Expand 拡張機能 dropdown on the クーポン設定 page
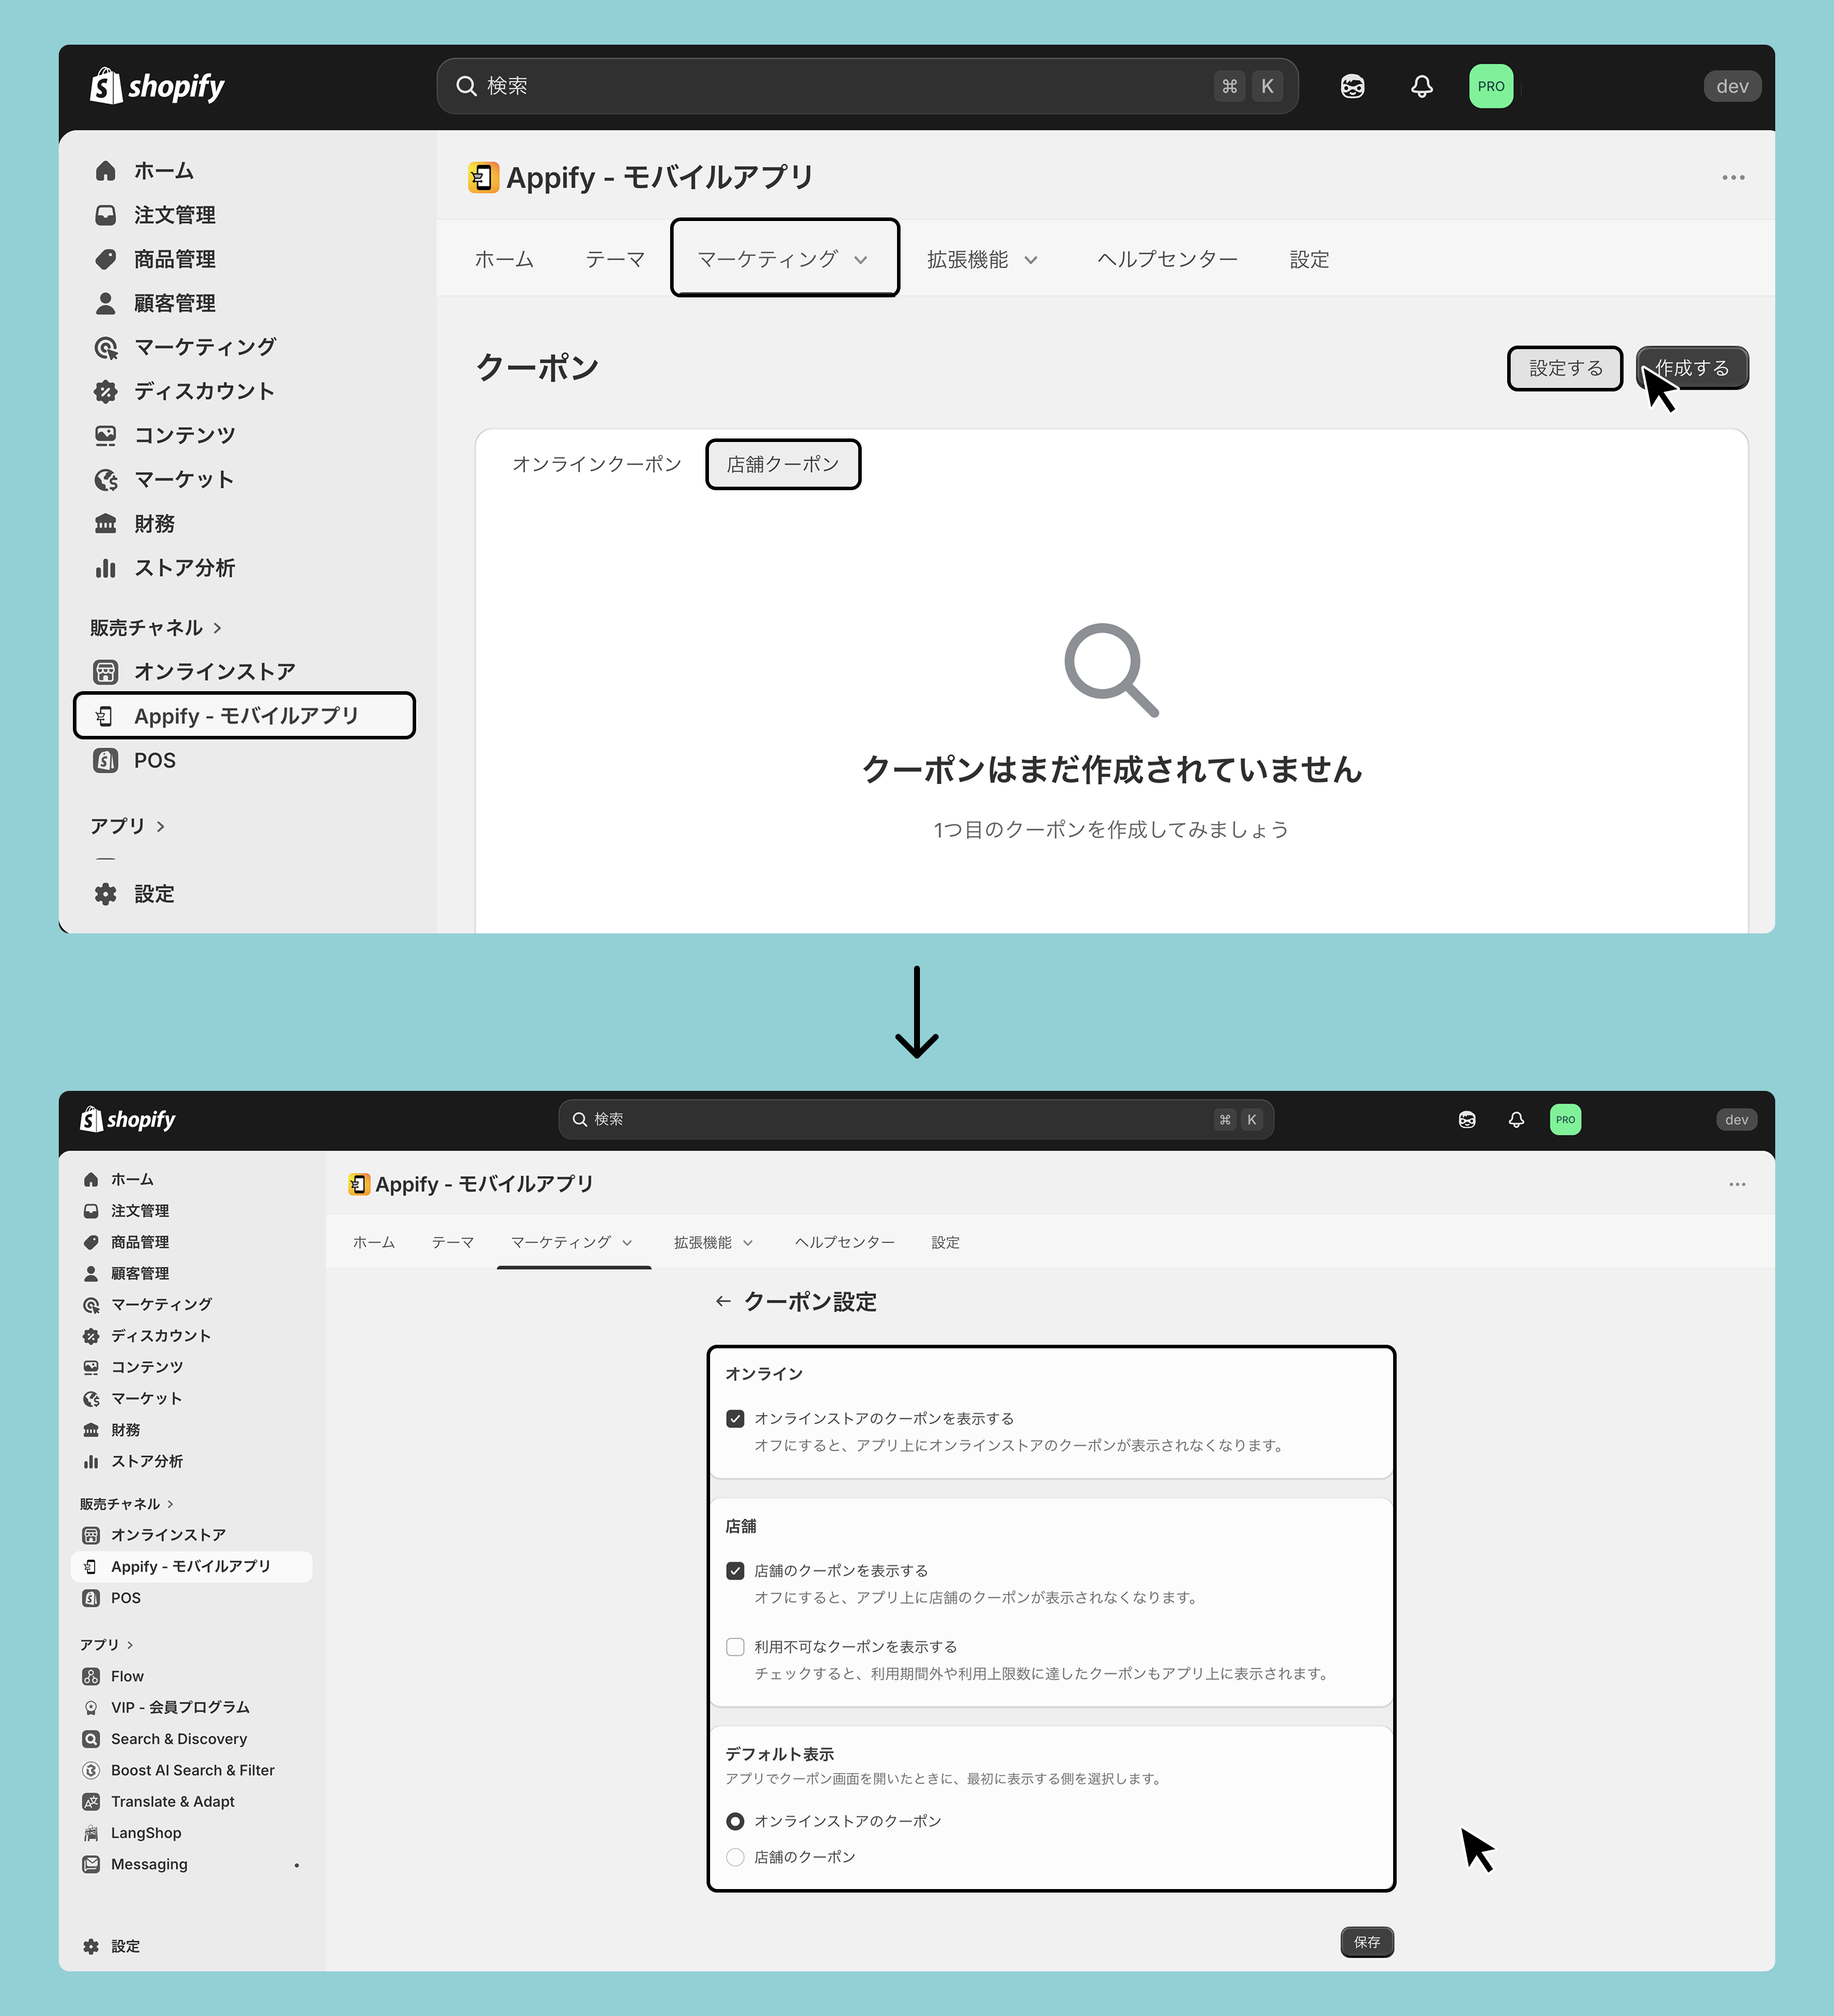 [x=714, y=1242]
